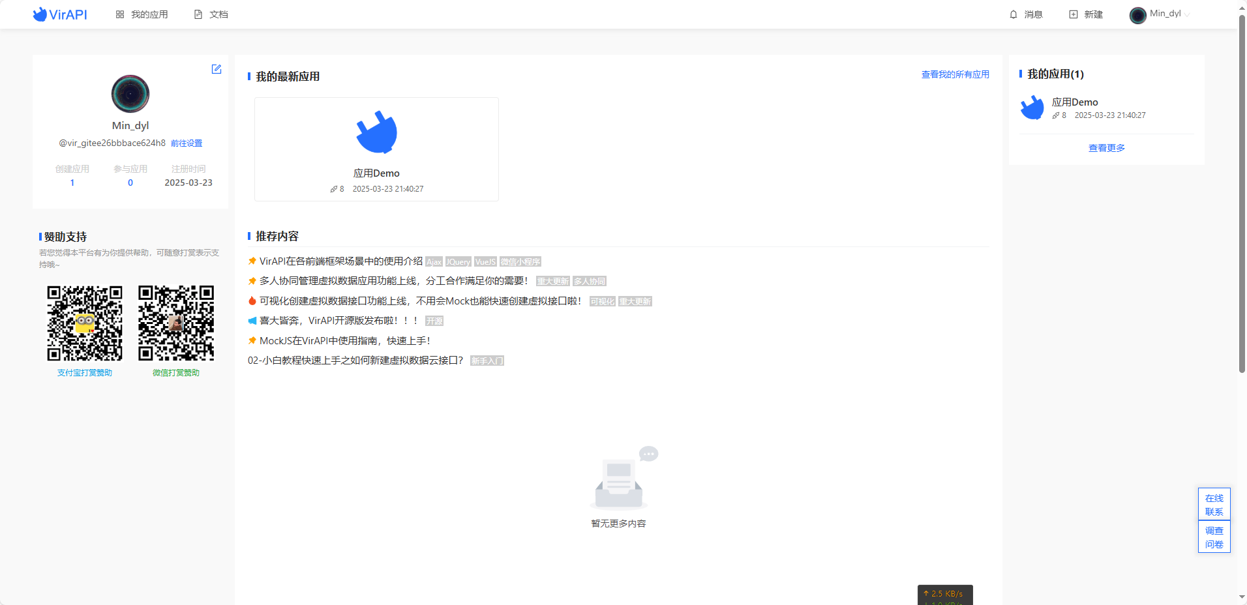Open the 文档 menu item

[x=211, y=14]
